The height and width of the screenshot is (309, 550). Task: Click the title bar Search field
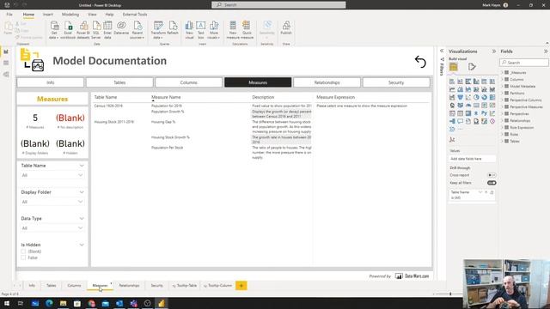(x=278, y=5)
